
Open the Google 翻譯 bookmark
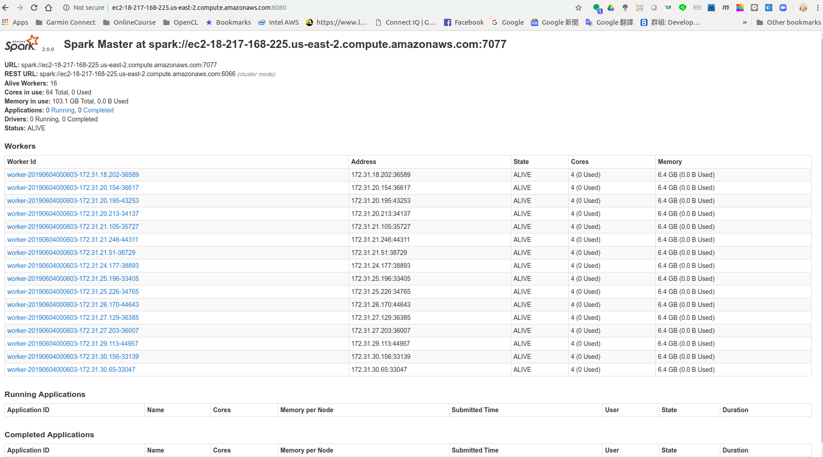(609, 22)
